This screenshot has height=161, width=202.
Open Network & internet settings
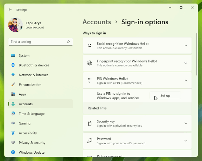[x=41, y=75]
